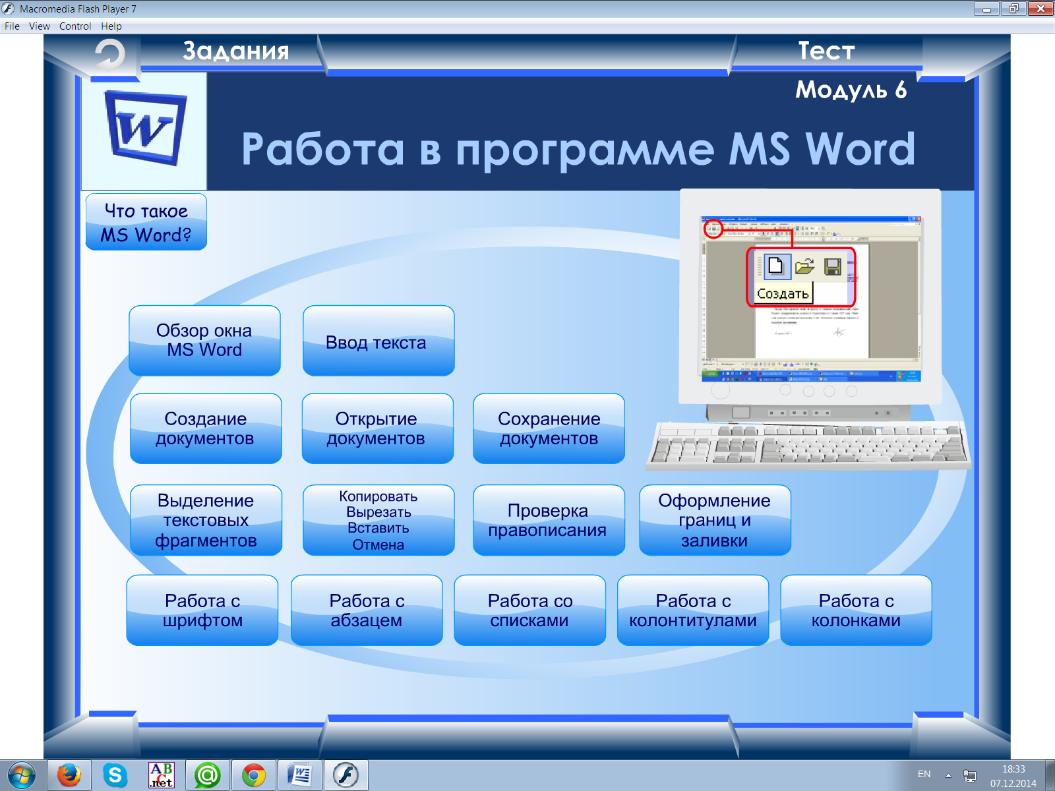Open the Help menu
Viewport: 1055px width, 791px height.
pos(111,26)
